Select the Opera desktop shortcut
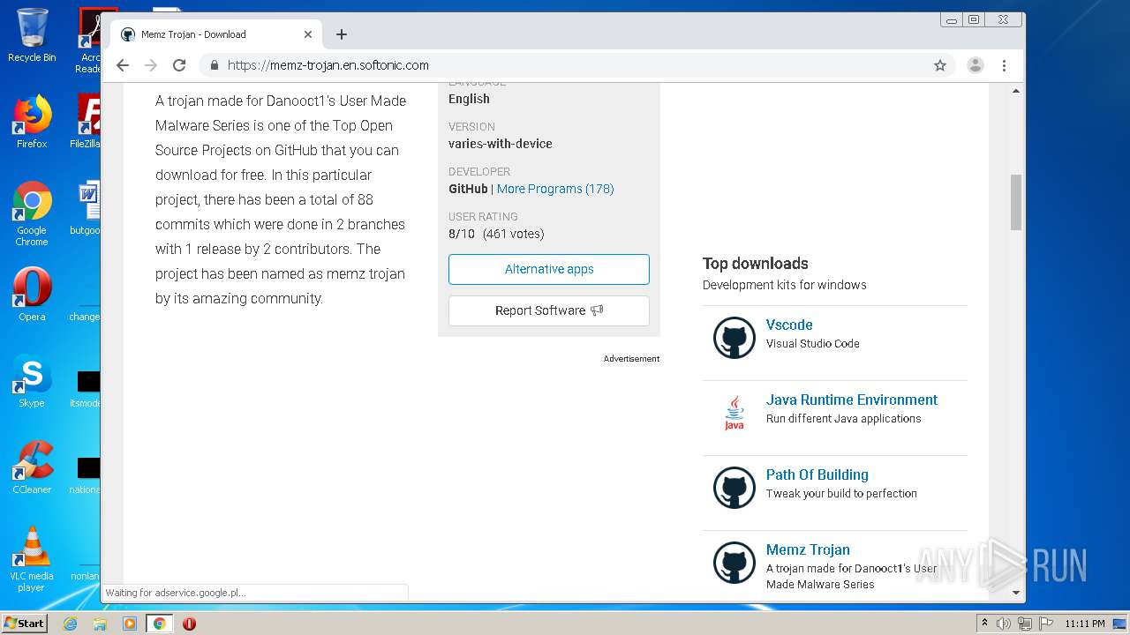 pyautogui.click(x=32, y=295)
